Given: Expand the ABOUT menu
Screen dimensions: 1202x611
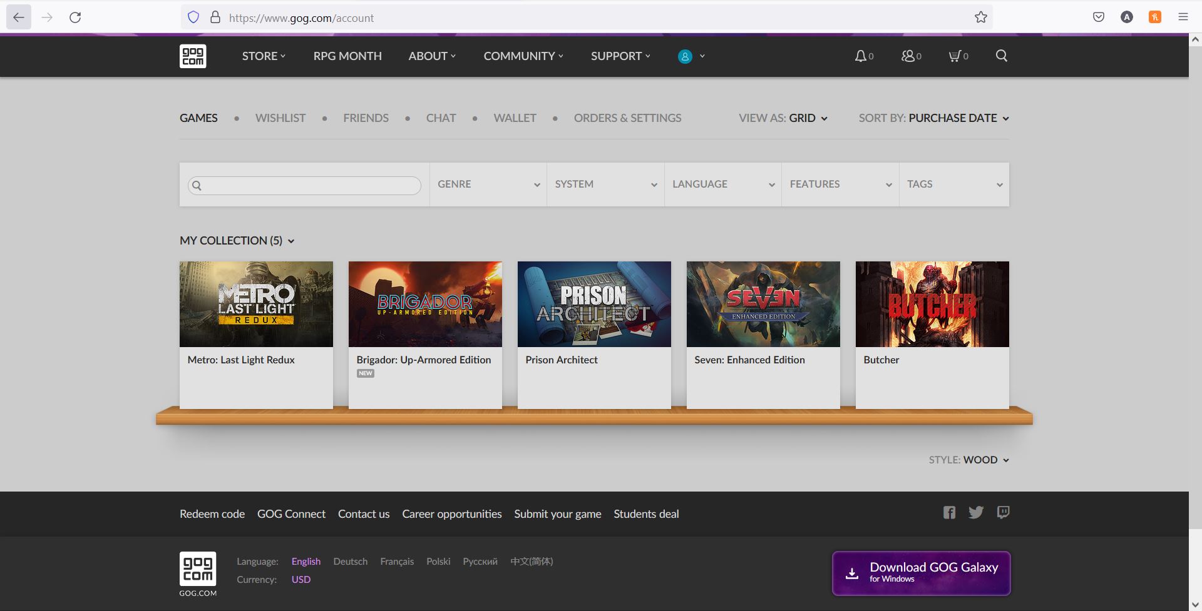Looking at the screenshot, I should coord(432,56).
